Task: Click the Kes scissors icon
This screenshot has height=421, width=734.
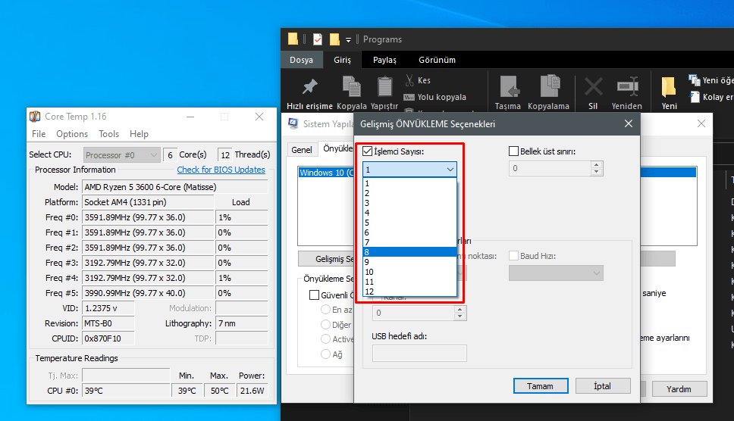Action: click(x=409, y=80)
